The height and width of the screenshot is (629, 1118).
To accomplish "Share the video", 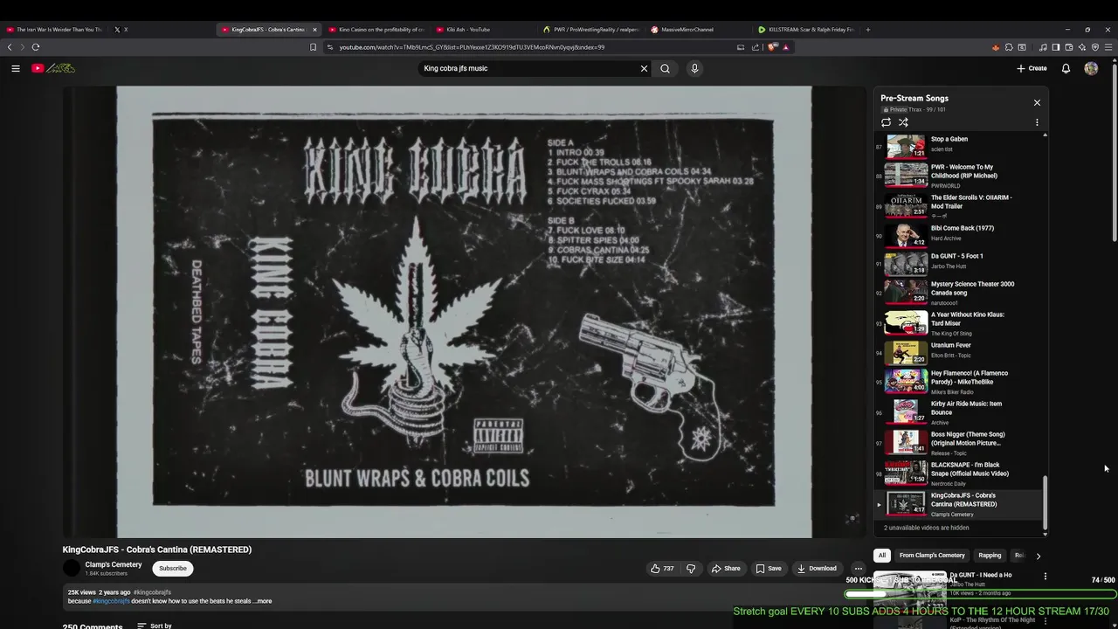I will pyautogui.click(x=726, y=568).
